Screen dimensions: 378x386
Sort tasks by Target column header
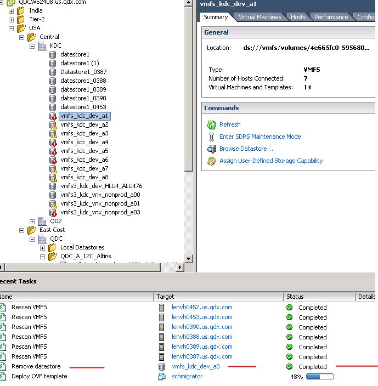pyautogui.click(x=218, y=297)
